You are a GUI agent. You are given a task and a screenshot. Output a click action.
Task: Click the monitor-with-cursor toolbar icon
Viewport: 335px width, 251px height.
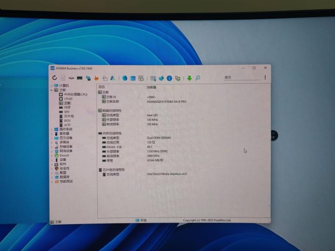click(x=178, y=79)
